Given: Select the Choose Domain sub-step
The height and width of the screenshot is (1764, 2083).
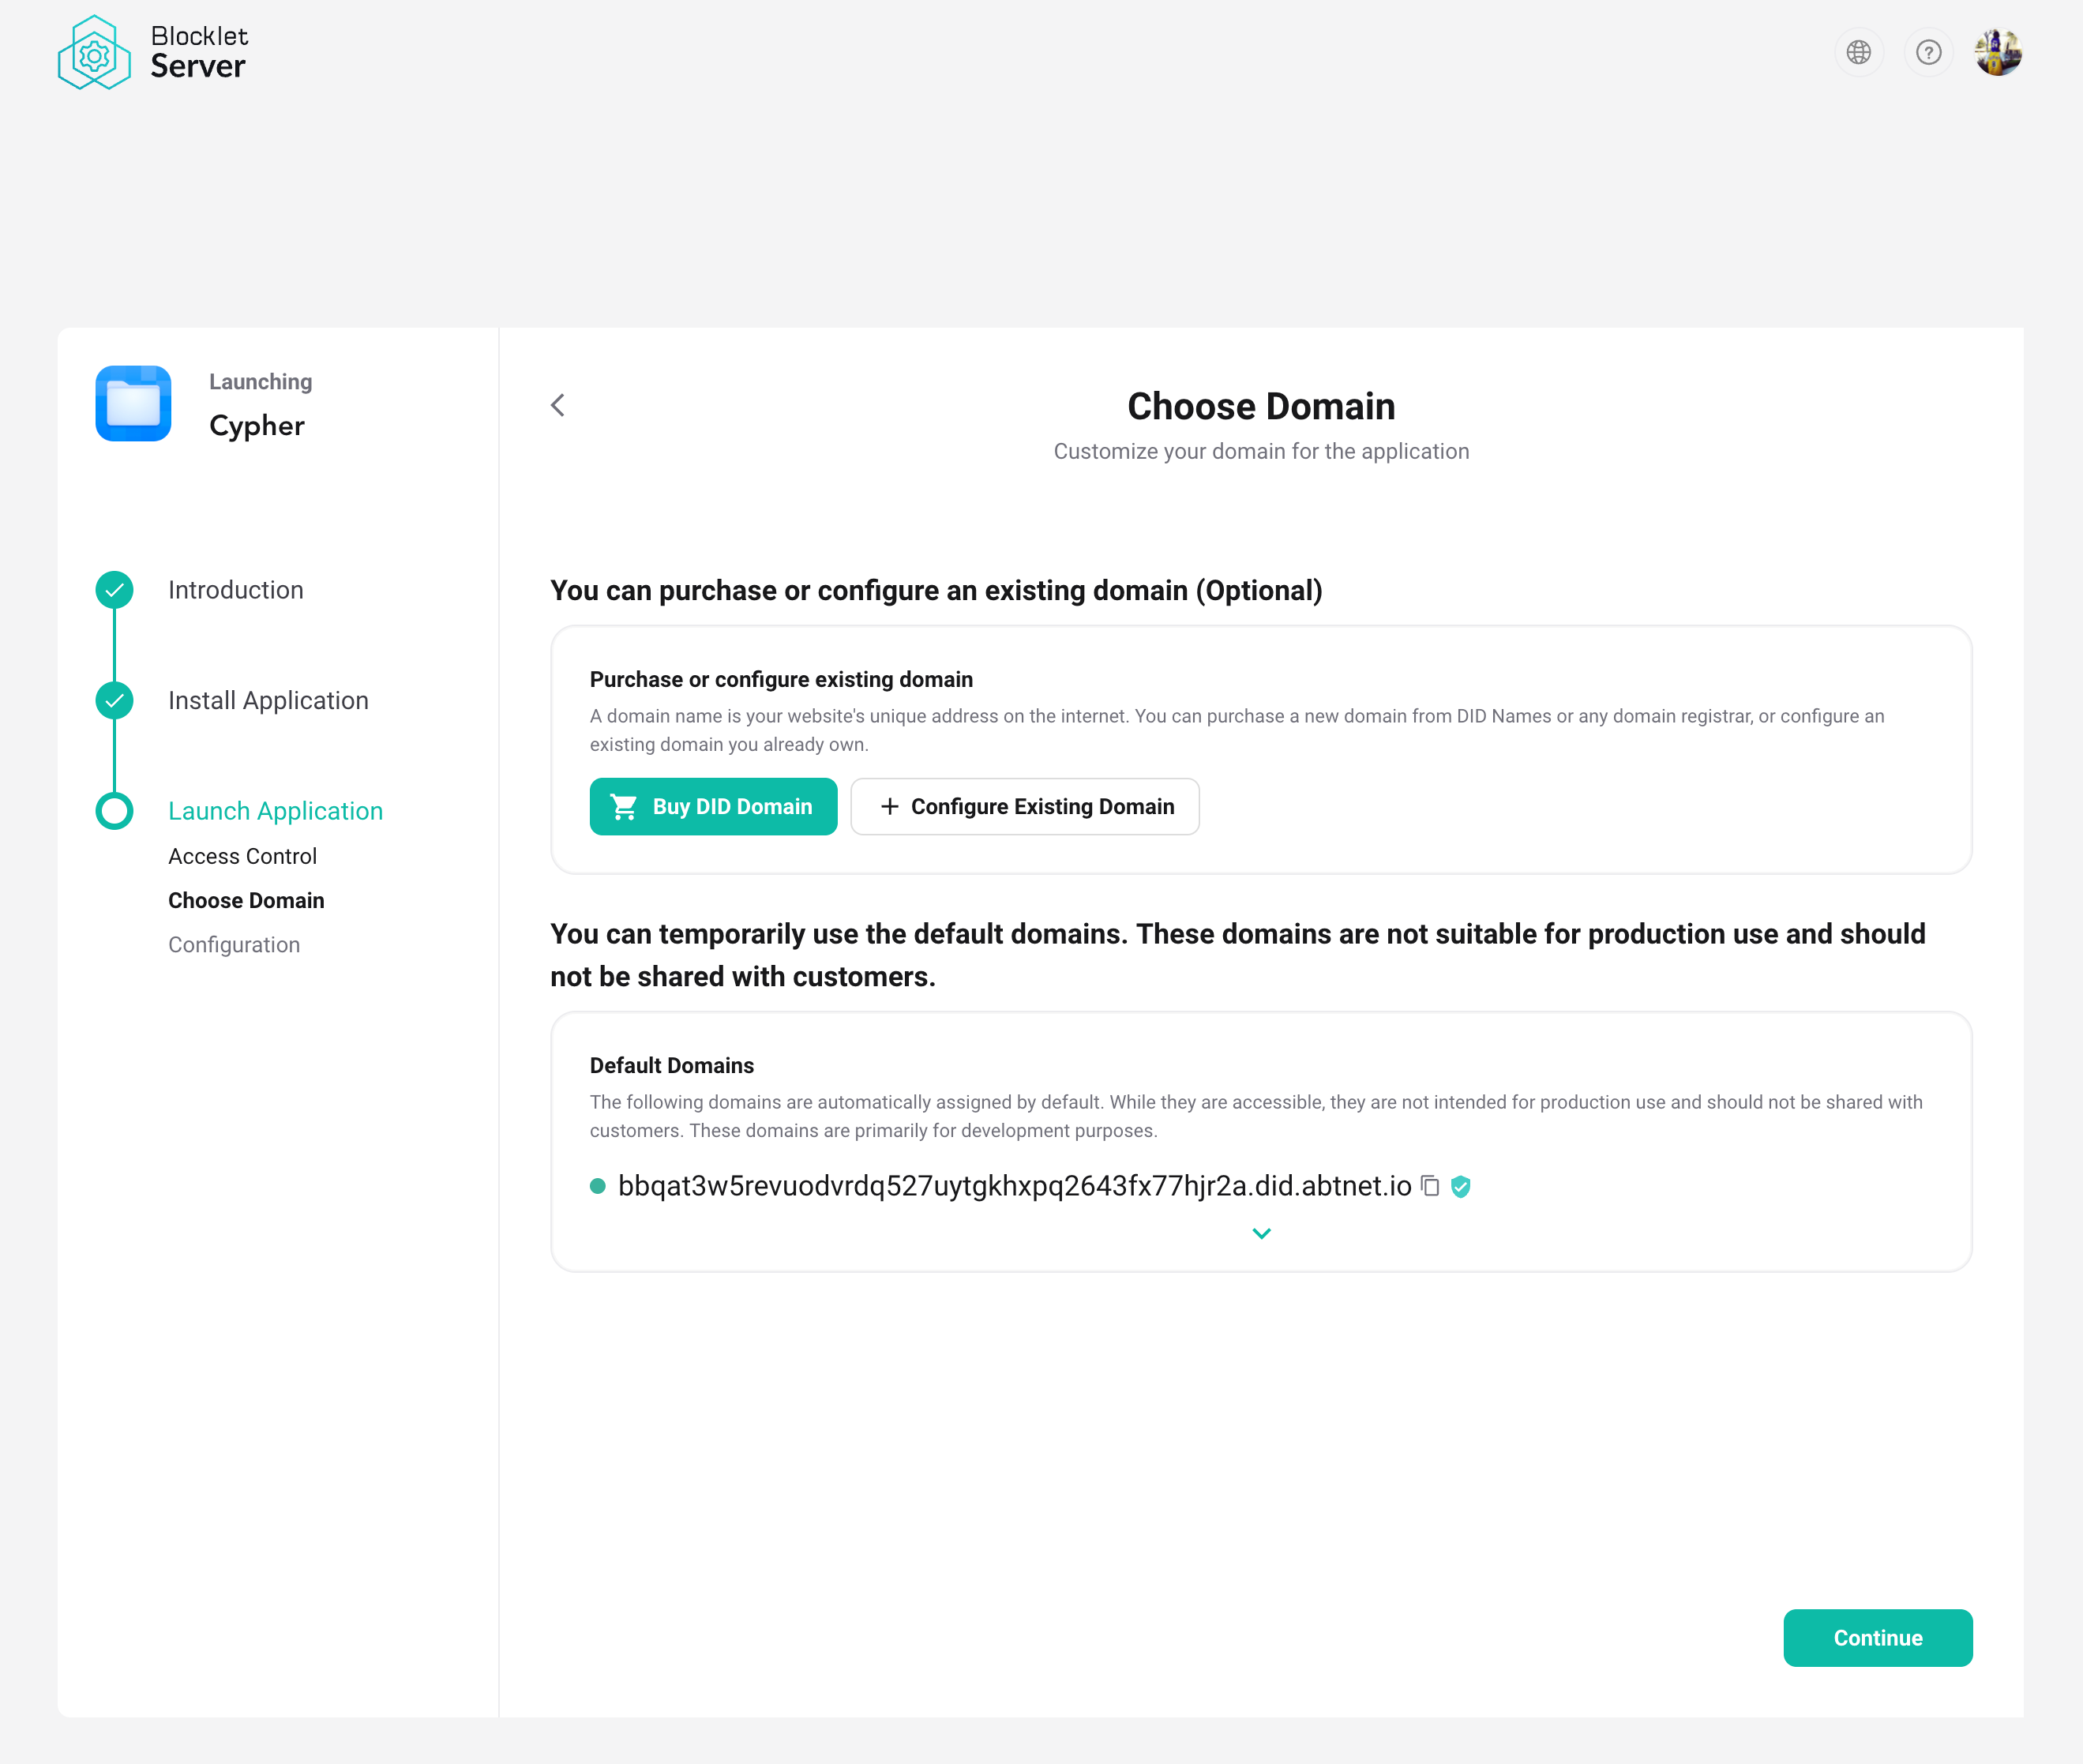Looking at the screenshot, I should coord(246,900).
